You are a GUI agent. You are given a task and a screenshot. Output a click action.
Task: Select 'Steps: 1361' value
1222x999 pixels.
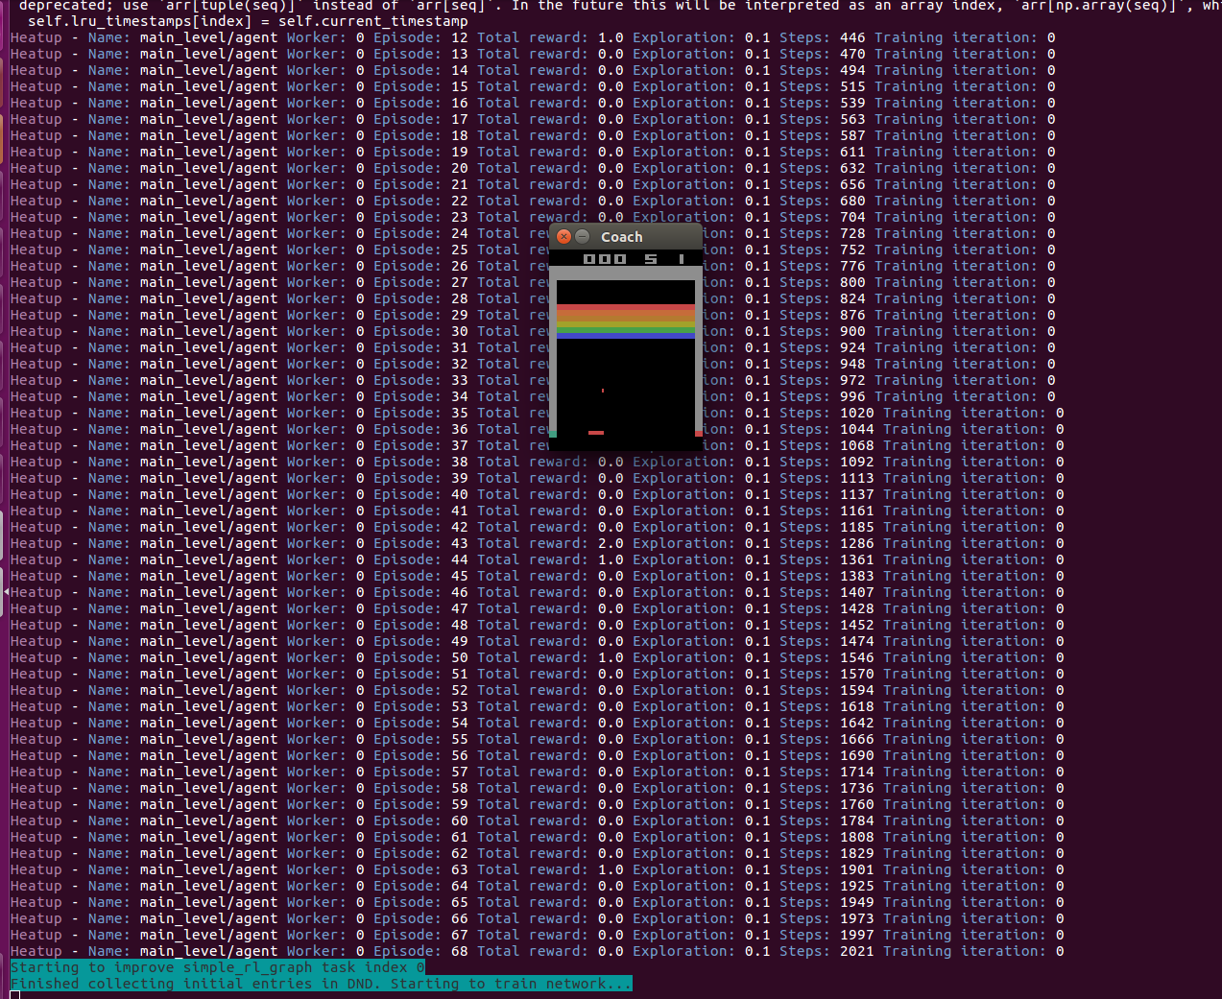[827, 559]
